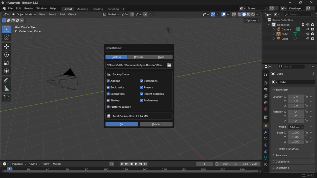Viewport: 317px width, 178px height.
Task: Click the Location X value field
Action: tap(296, 97)
